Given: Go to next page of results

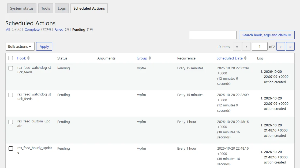Looking at the screenshot, I should pyautogui.click(x=281, y=46).
